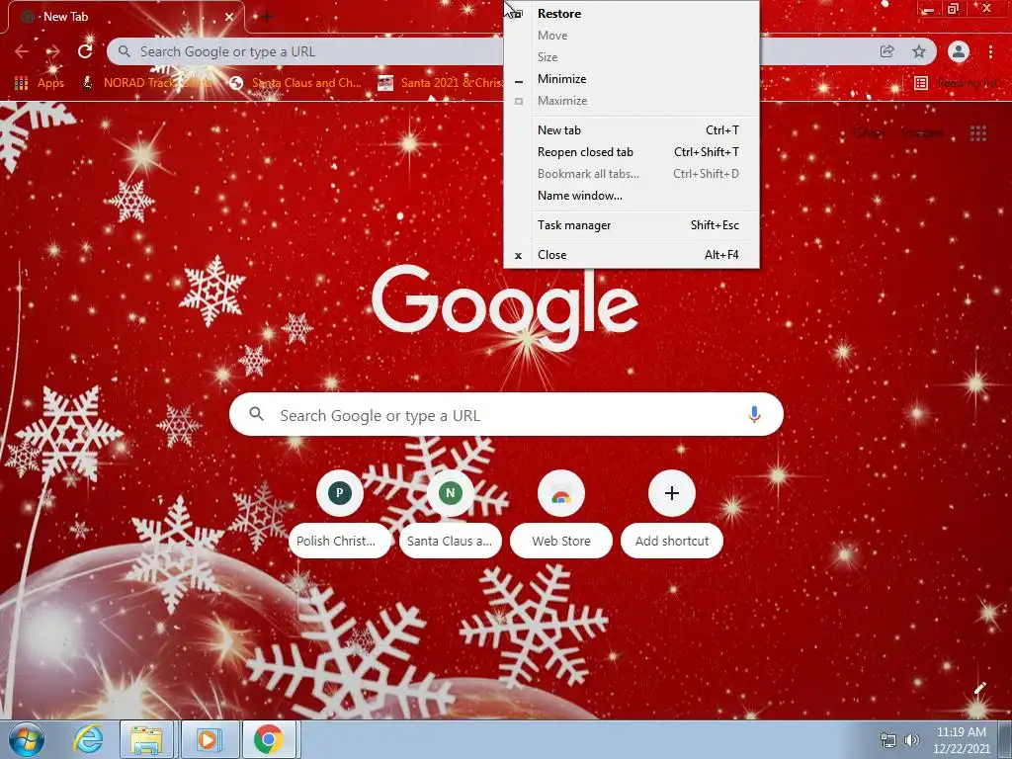Click the Chrome taskbar icon
The height and width of the screenshot is (759, 1012).
tap(269, 739)
